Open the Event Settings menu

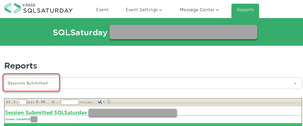pyautogui.click(x=144, y=10)
